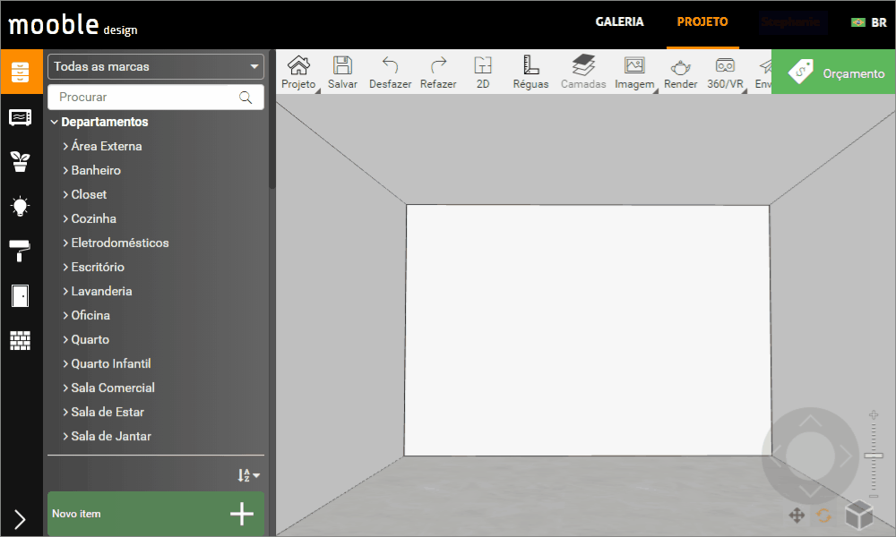Click the Novo item button

(156, 514)
